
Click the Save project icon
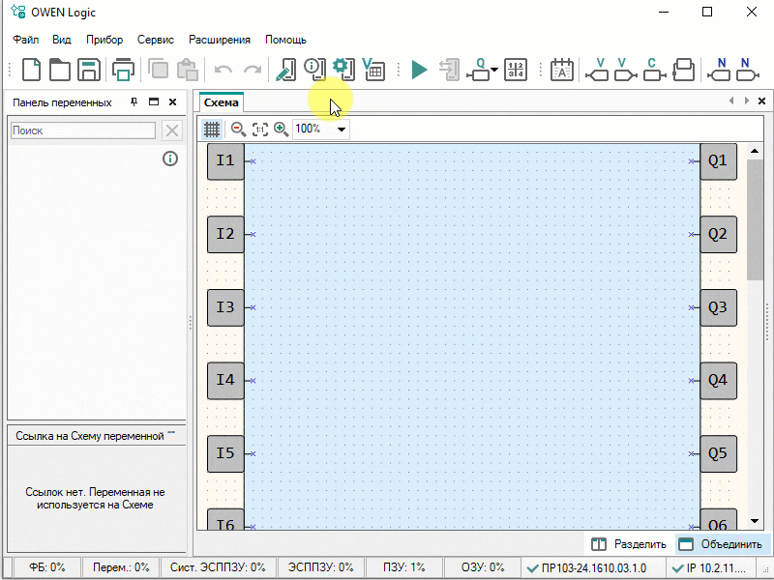(x=89, y=69)
